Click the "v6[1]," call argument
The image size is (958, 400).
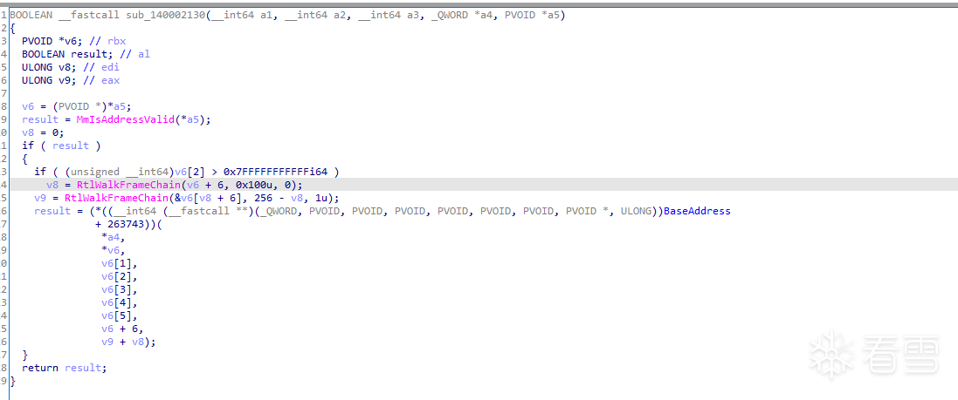119,263
